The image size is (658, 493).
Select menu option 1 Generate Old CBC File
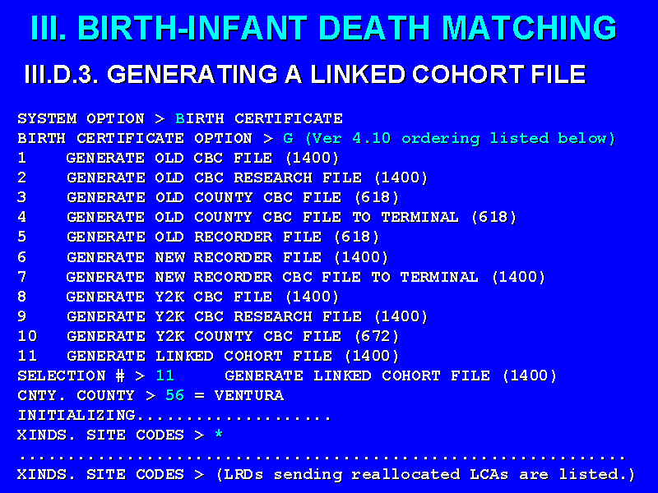(202, 158)
